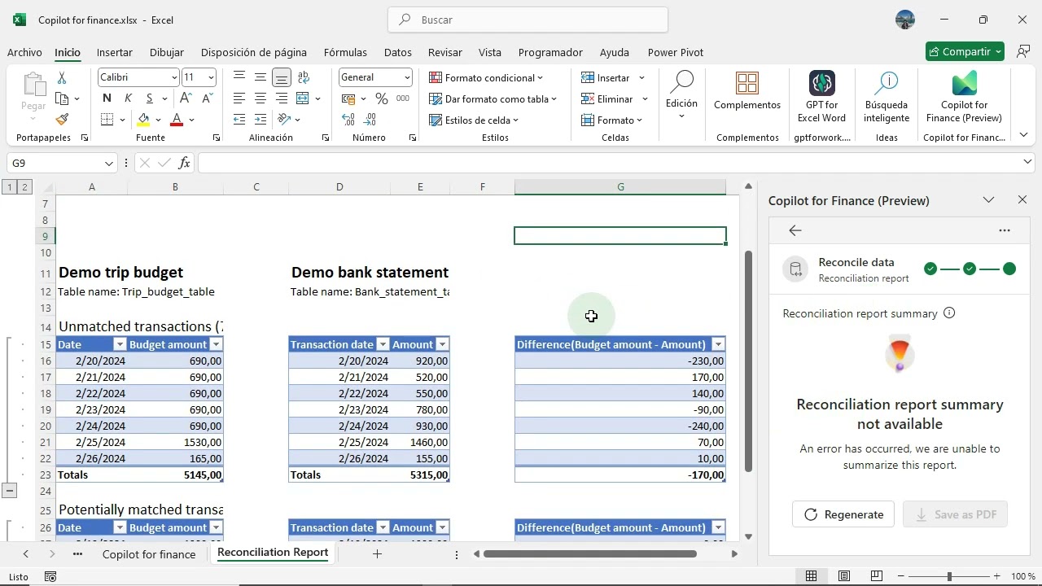Click the macro recording icon in status bar
Viewport: 1042px width, 586px height.
(x=50, y=576)
